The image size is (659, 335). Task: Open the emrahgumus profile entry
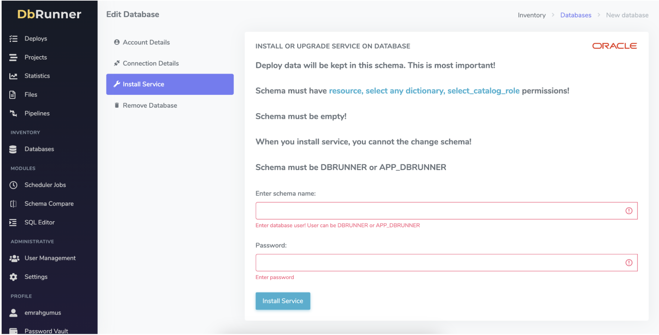pos(43,313)
